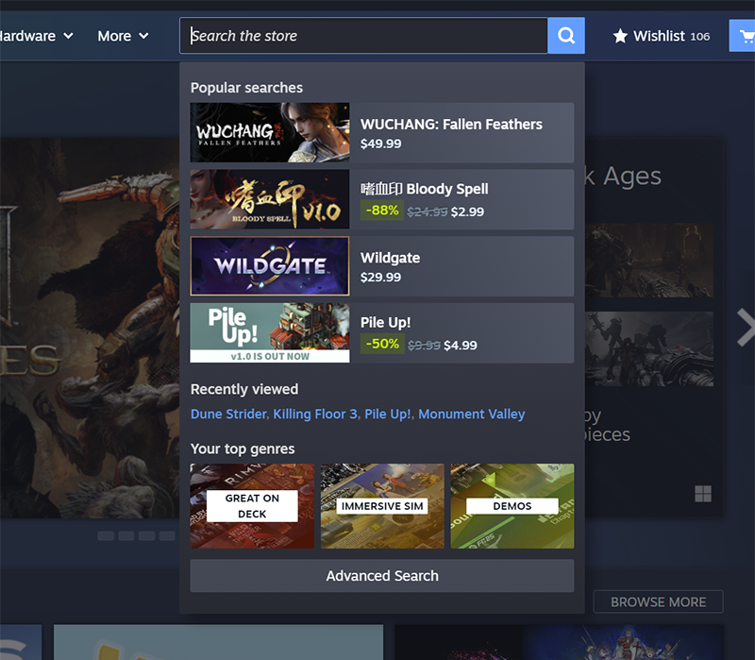The width and height of the screenshot is (755, 660).
Task: Open the shopping cart icon
Action: pos(744,36)
